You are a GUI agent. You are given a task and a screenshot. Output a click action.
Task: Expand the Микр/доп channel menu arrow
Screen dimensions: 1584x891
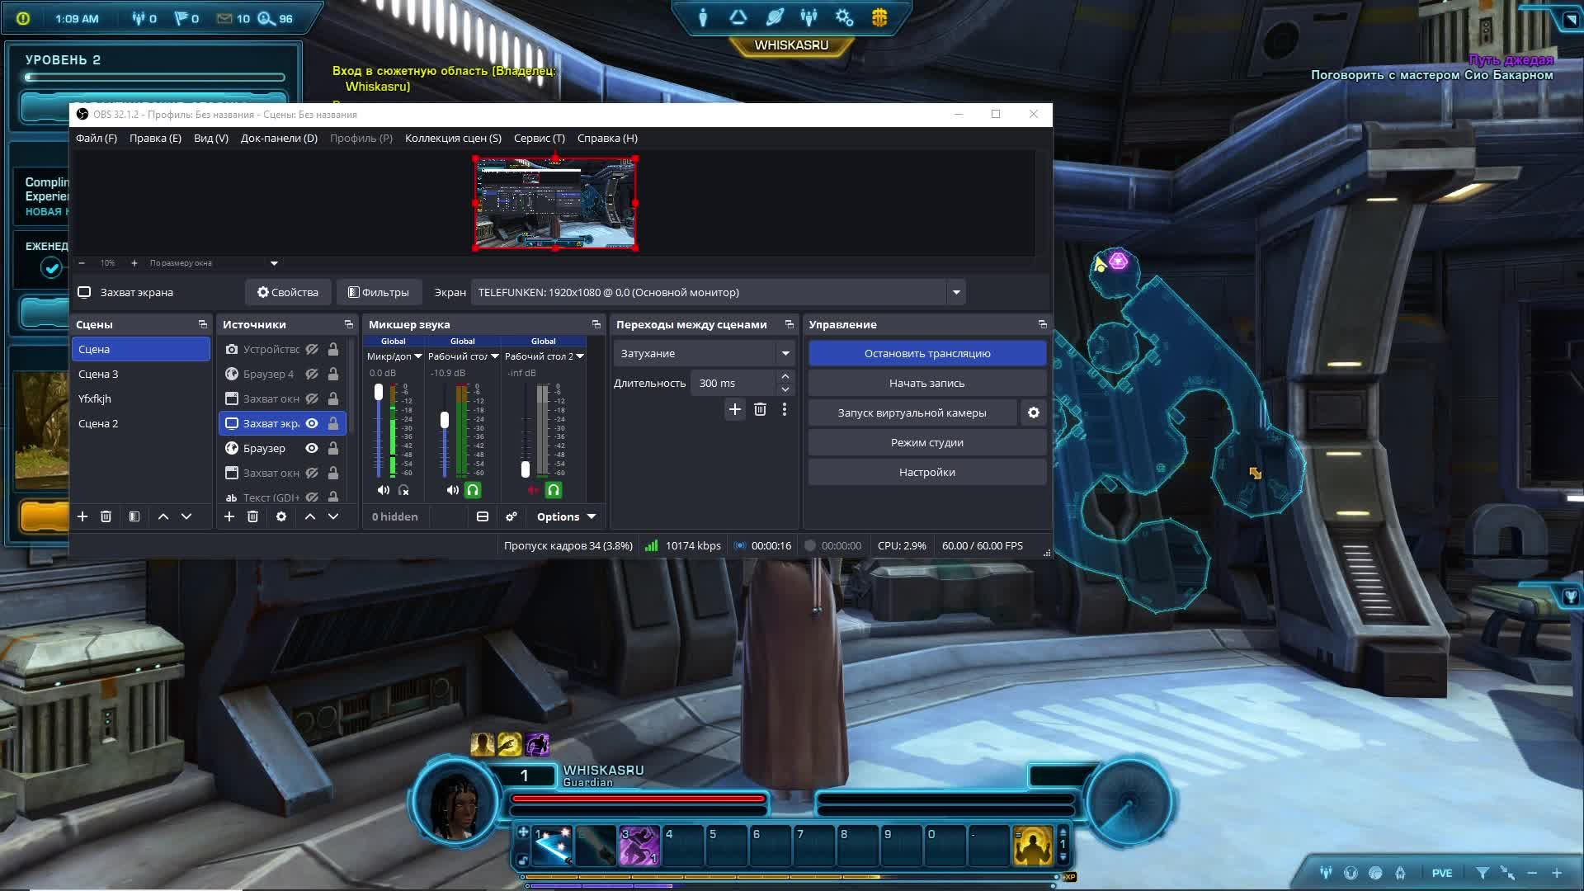pyautogui.click(x=418, y=356)
